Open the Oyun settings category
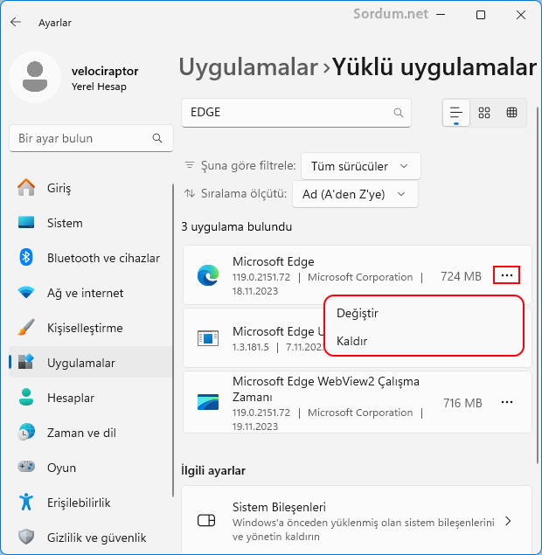Image resolution: width=542 pixels, height=555 pixels. click(x=91, y=468)
